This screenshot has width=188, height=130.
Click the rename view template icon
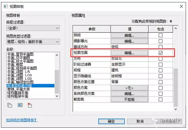(x=20, y=105)
